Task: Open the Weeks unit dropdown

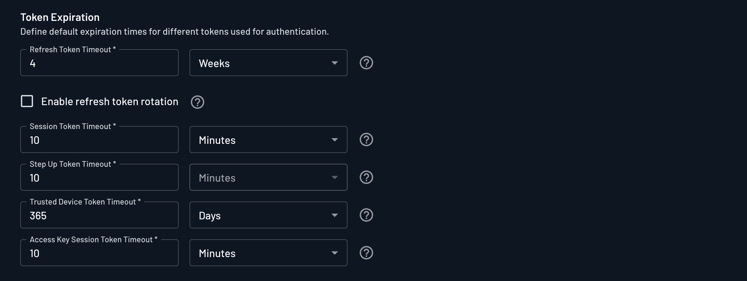Action: coord(268,63)
